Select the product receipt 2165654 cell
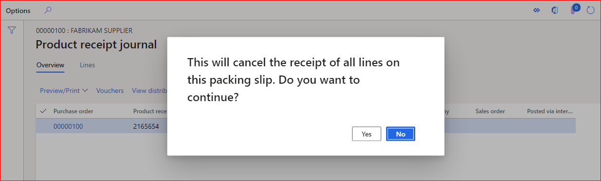 [146, 126]
